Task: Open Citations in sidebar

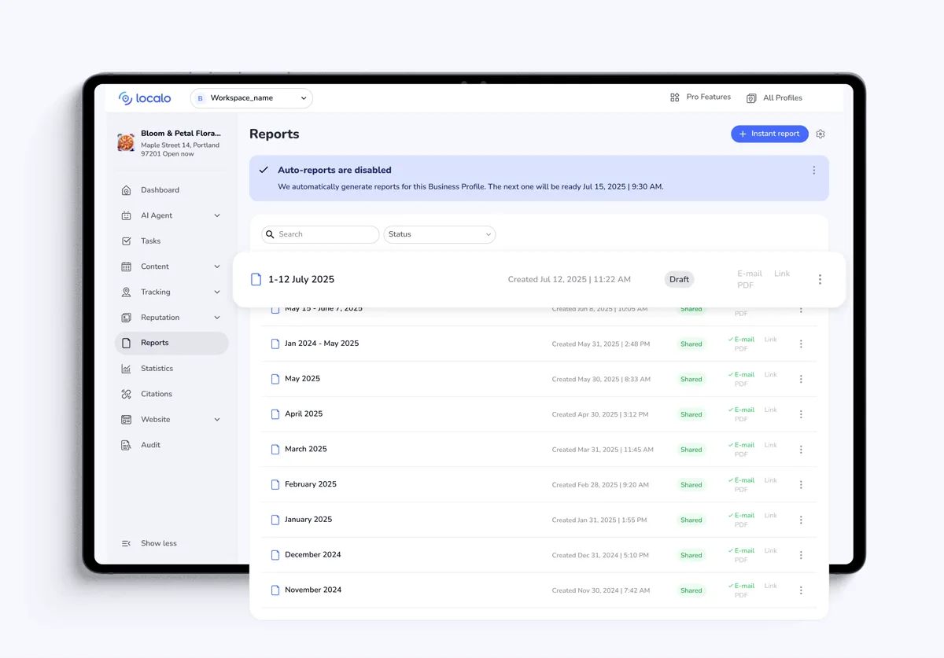Action: click(x=156, y=394)
